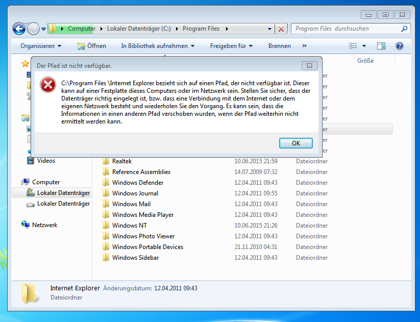Image resolution: width=420 pixels, height=322 pixels.
Task: Click the Reference Assemblies folder icon
Action: coord(106,171)
